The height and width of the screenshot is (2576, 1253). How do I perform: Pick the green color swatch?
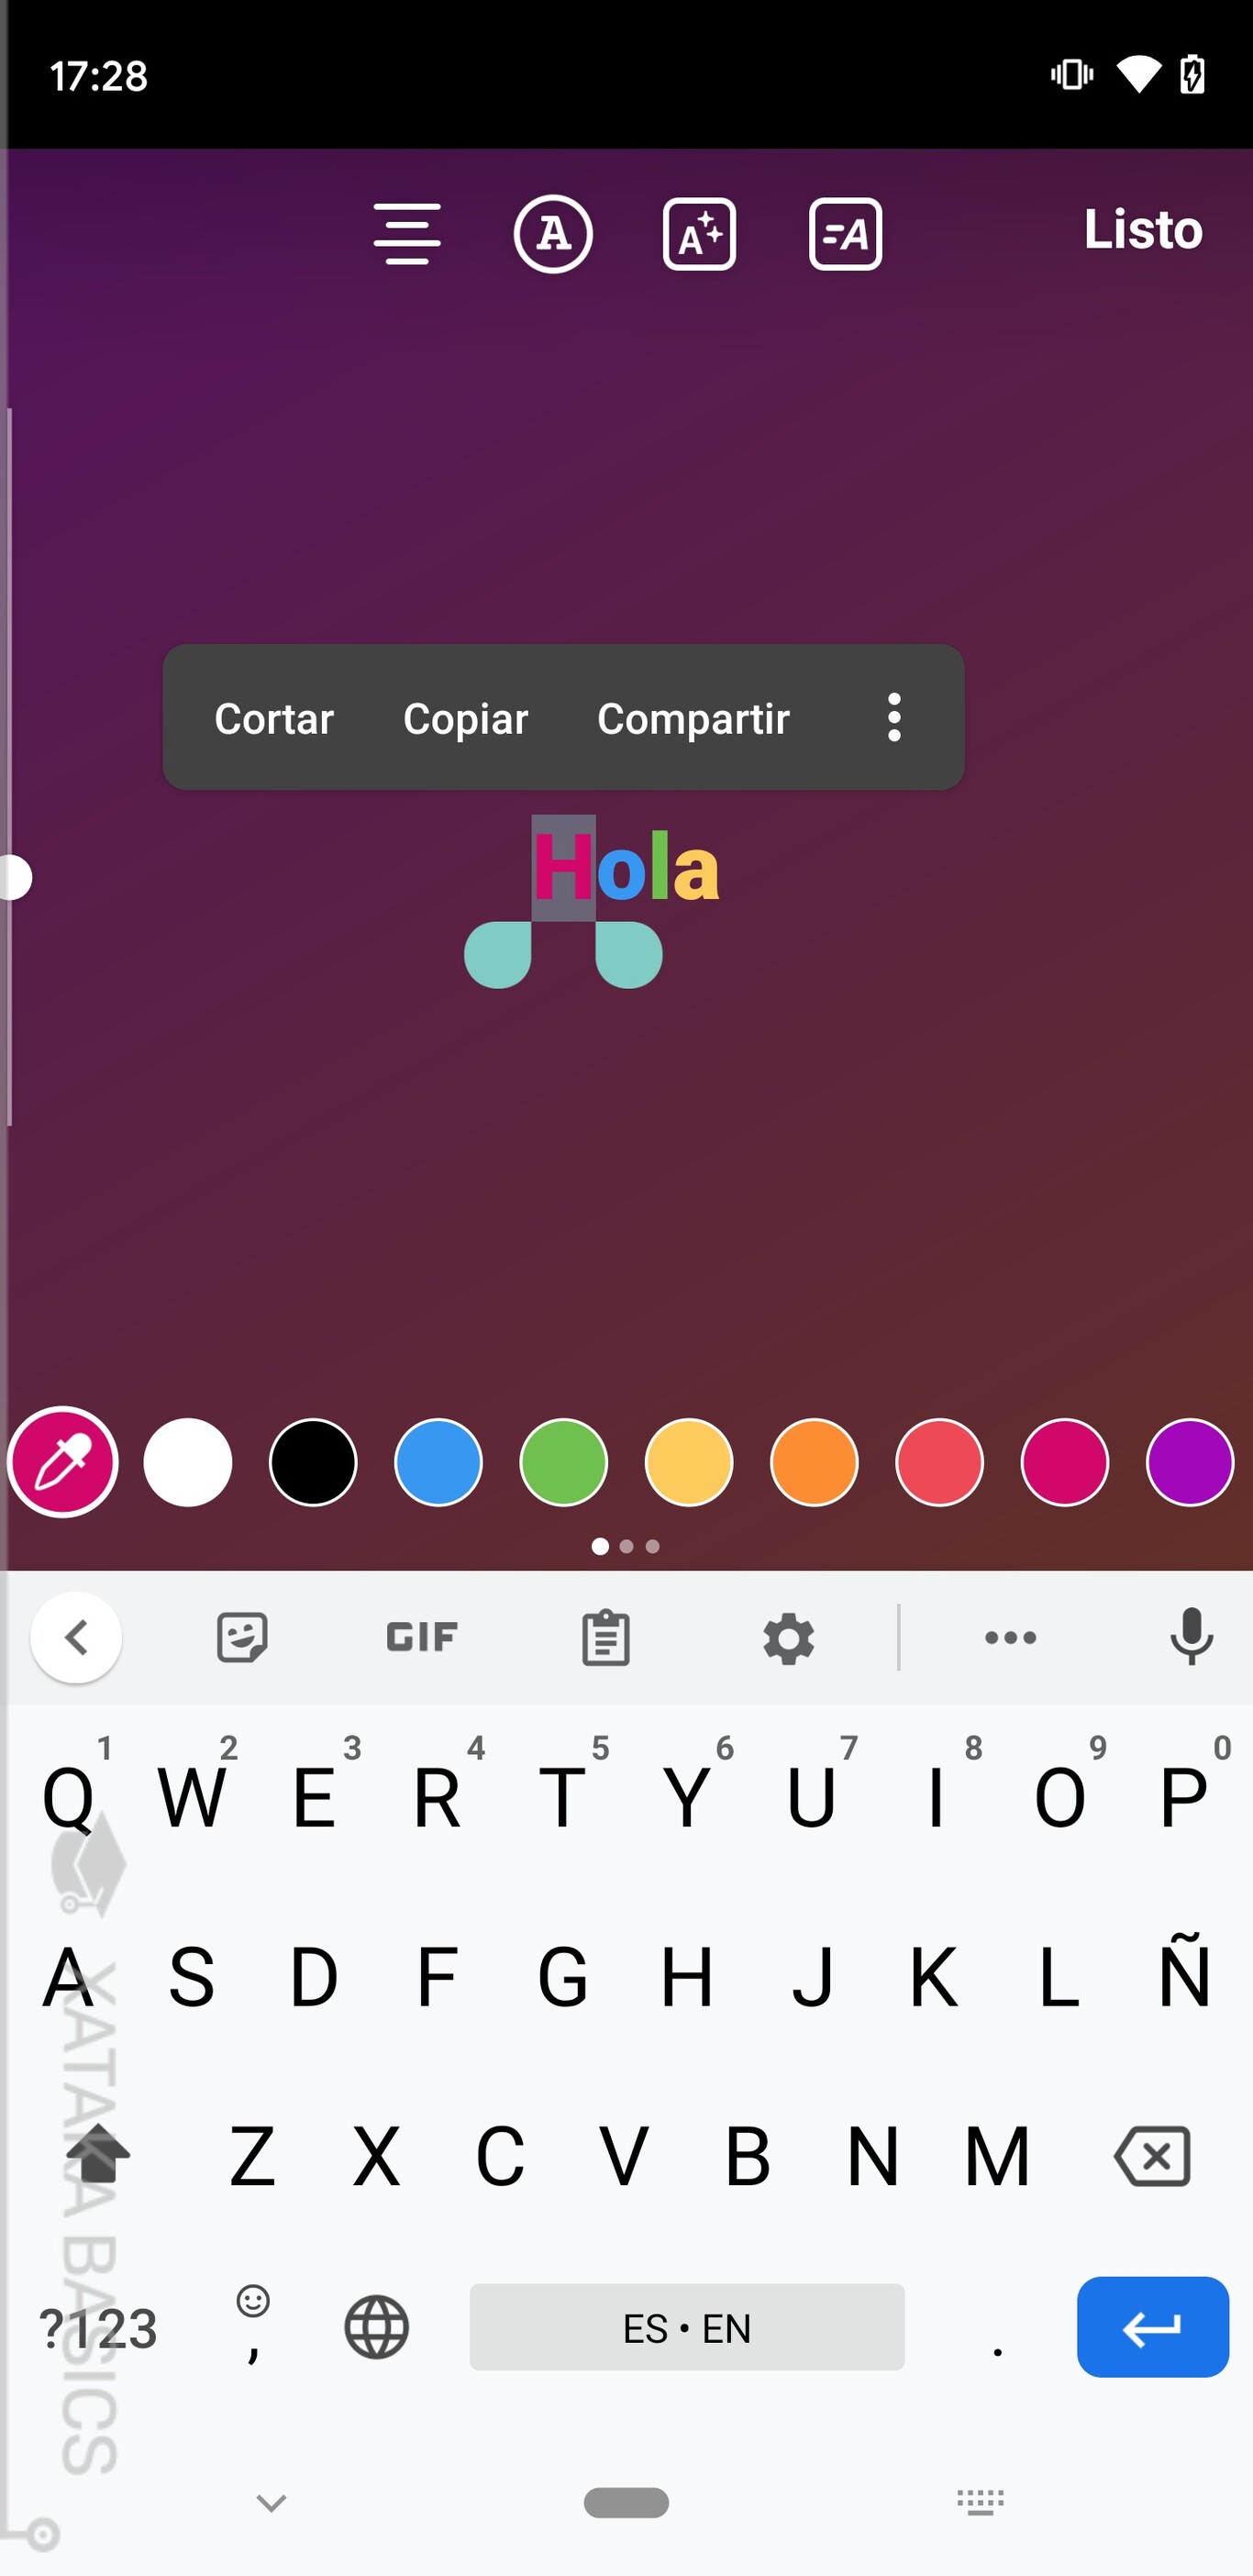563,1462
